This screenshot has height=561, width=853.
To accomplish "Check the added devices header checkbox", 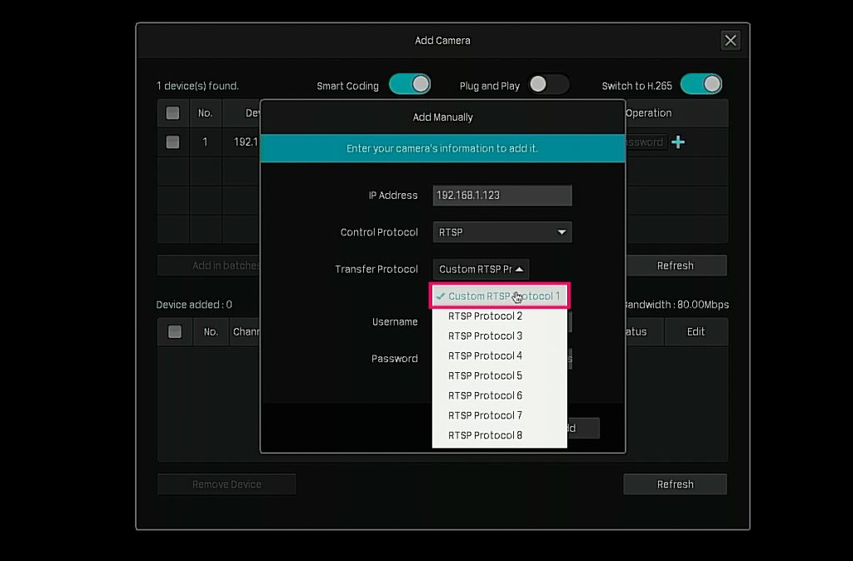I will pos(175,331).
